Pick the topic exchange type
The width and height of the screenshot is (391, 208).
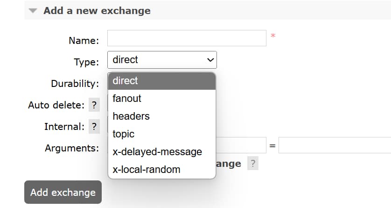pos(161,134)
